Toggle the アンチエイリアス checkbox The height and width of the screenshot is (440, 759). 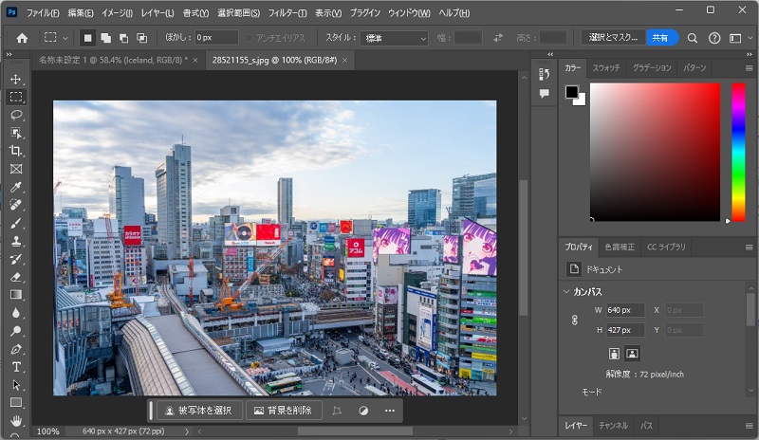tap(249, 38)
